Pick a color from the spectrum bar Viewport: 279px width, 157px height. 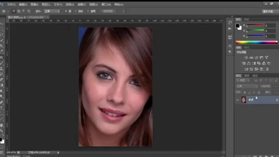[256, 42]
